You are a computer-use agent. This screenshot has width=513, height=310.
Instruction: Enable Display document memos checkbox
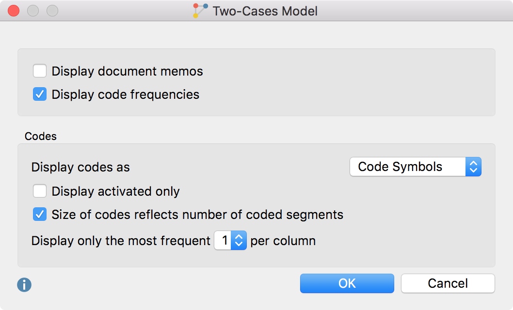point(40,71)
